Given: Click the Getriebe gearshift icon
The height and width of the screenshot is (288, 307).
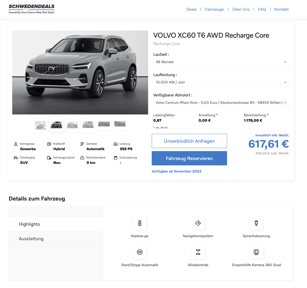Looking at the screenshot, I should click(82, 144).
